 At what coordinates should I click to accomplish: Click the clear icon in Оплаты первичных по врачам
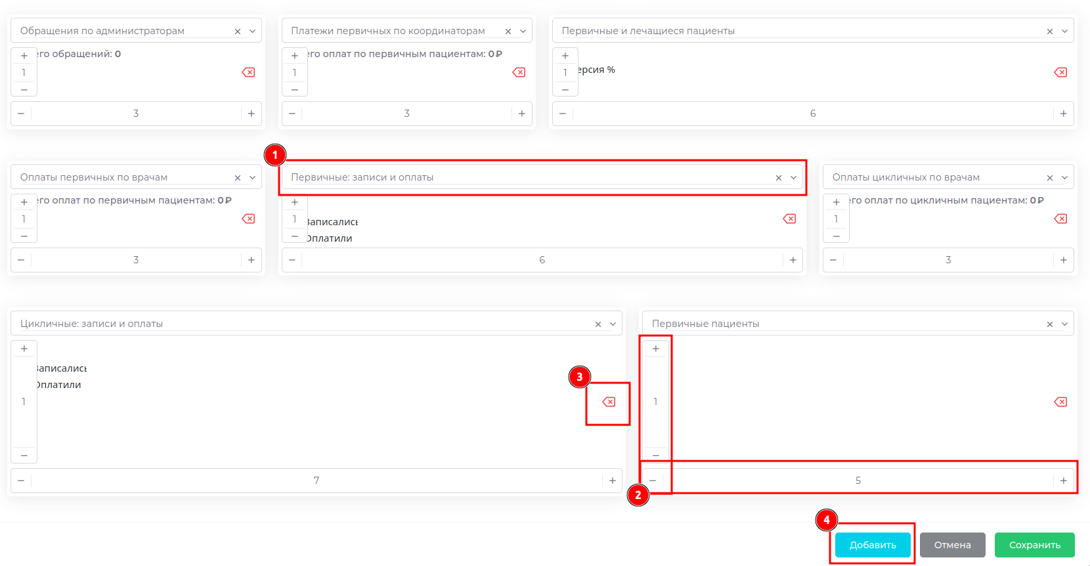click(248, 219)
